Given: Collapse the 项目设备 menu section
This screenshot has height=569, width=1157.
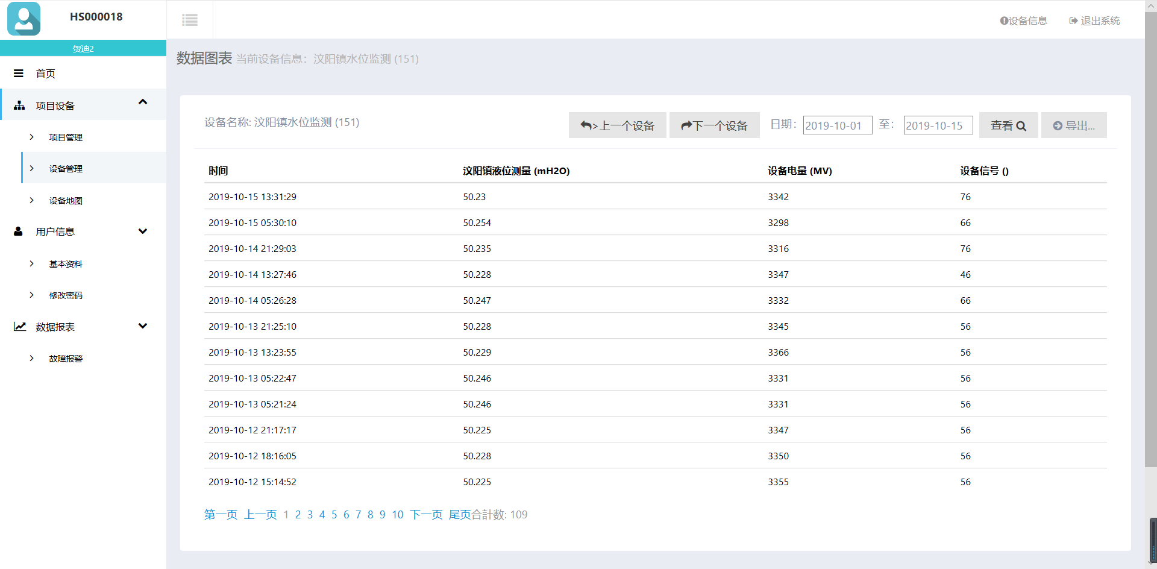Looking at the screenshot, I should tap(143, 102).
